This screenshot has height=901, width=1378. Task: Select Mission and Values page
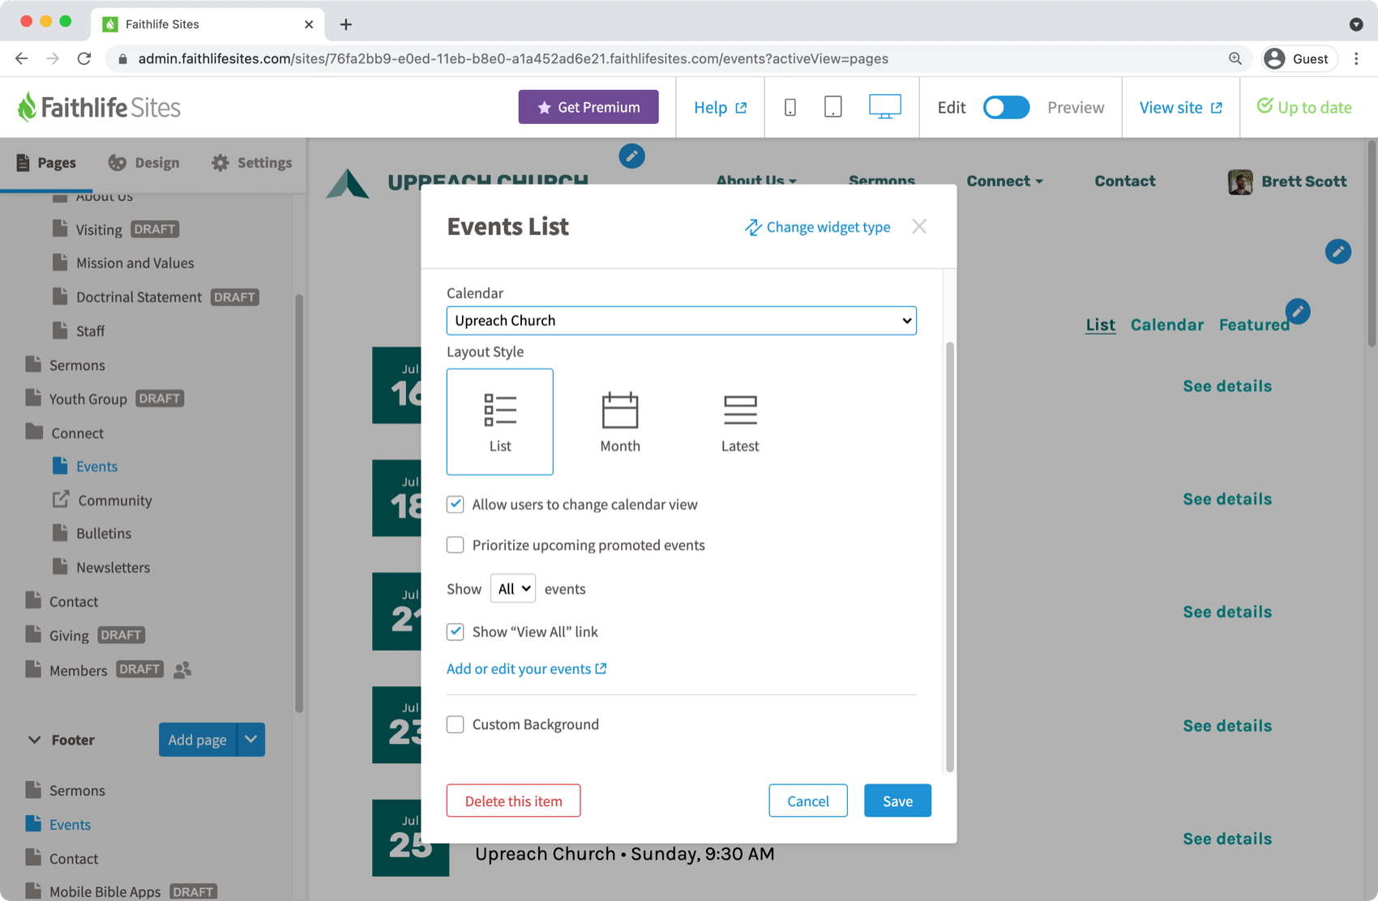(x=135, y=263)
